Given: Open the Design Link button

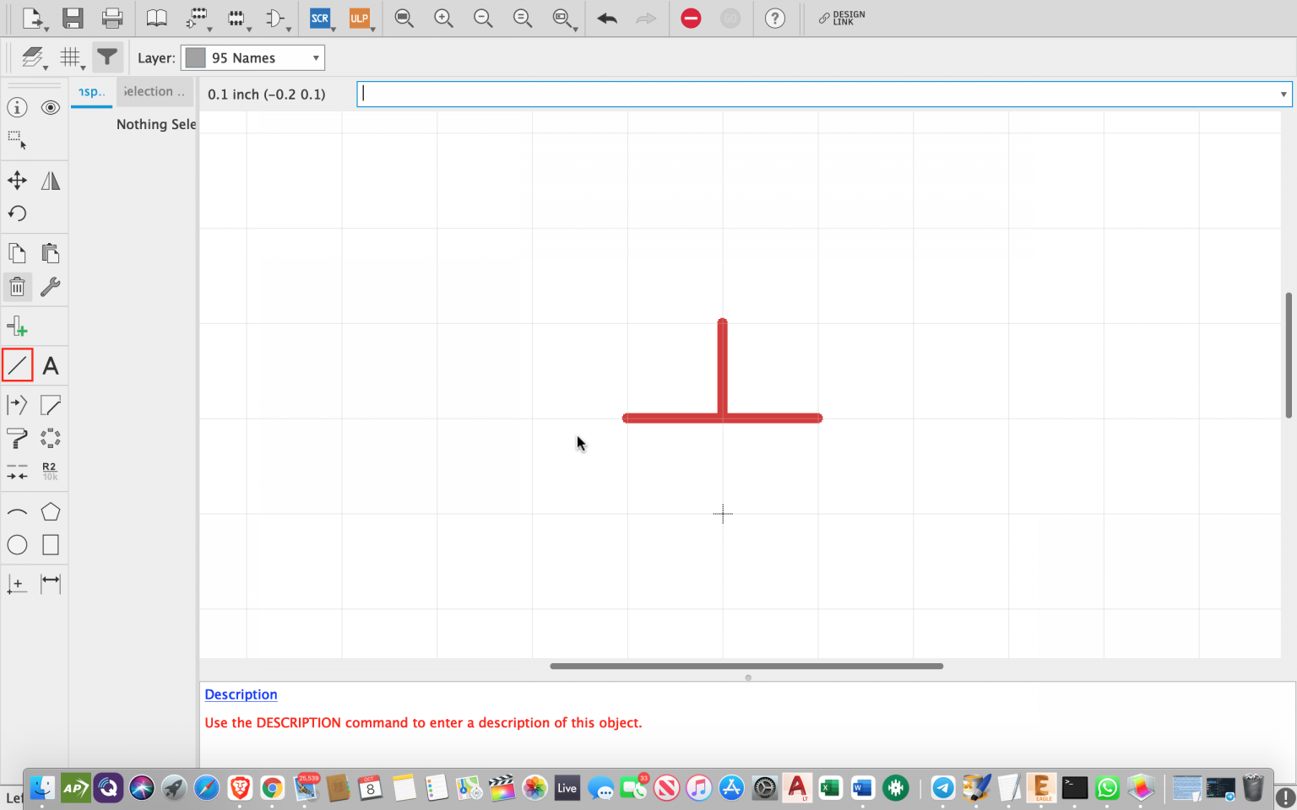Looking at the screenshot, I should point(841,18).
